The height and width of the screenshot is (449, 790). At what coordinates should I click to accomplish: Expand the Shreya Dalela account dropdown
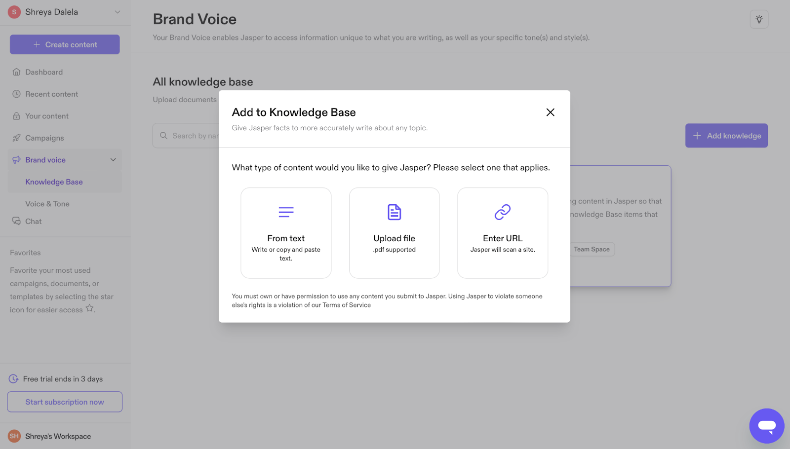118,12
